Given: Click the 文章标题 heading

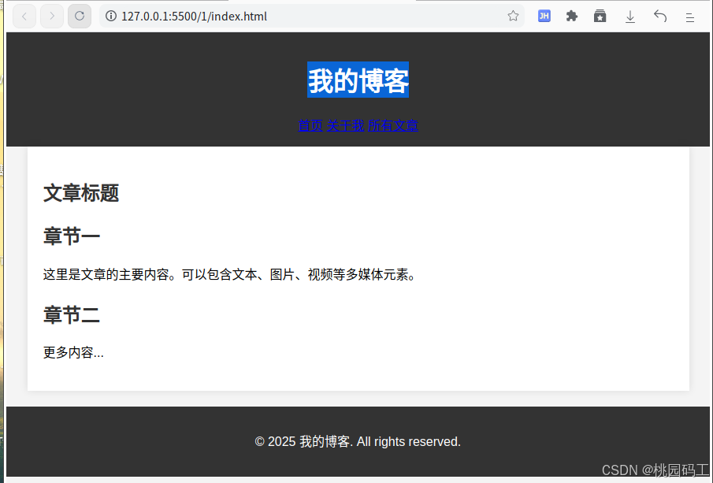Looking at the screenshot, I should (x=81, y=193).
